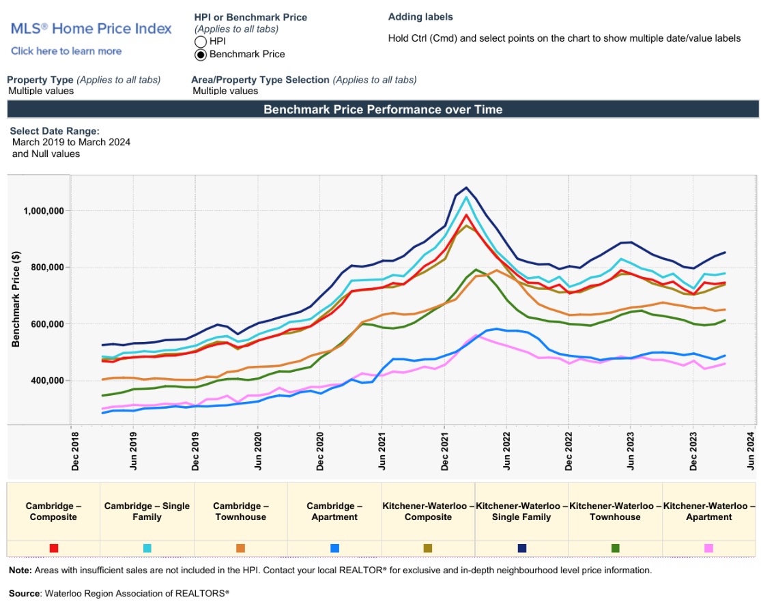
Task: Open the Select Date Range filter
Action: 71,143
